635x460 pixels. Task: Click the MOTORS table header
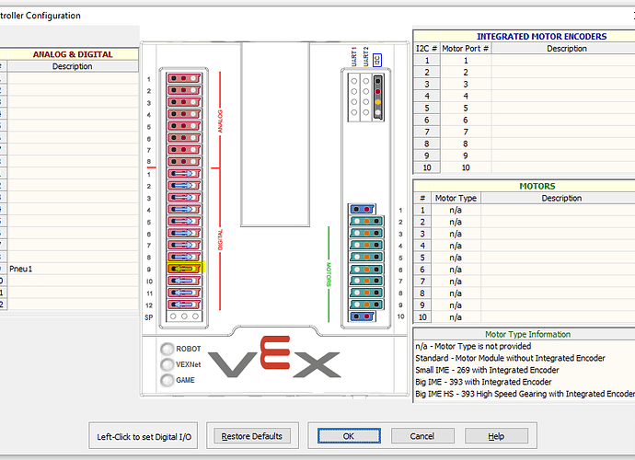click(x=537, y=186)
